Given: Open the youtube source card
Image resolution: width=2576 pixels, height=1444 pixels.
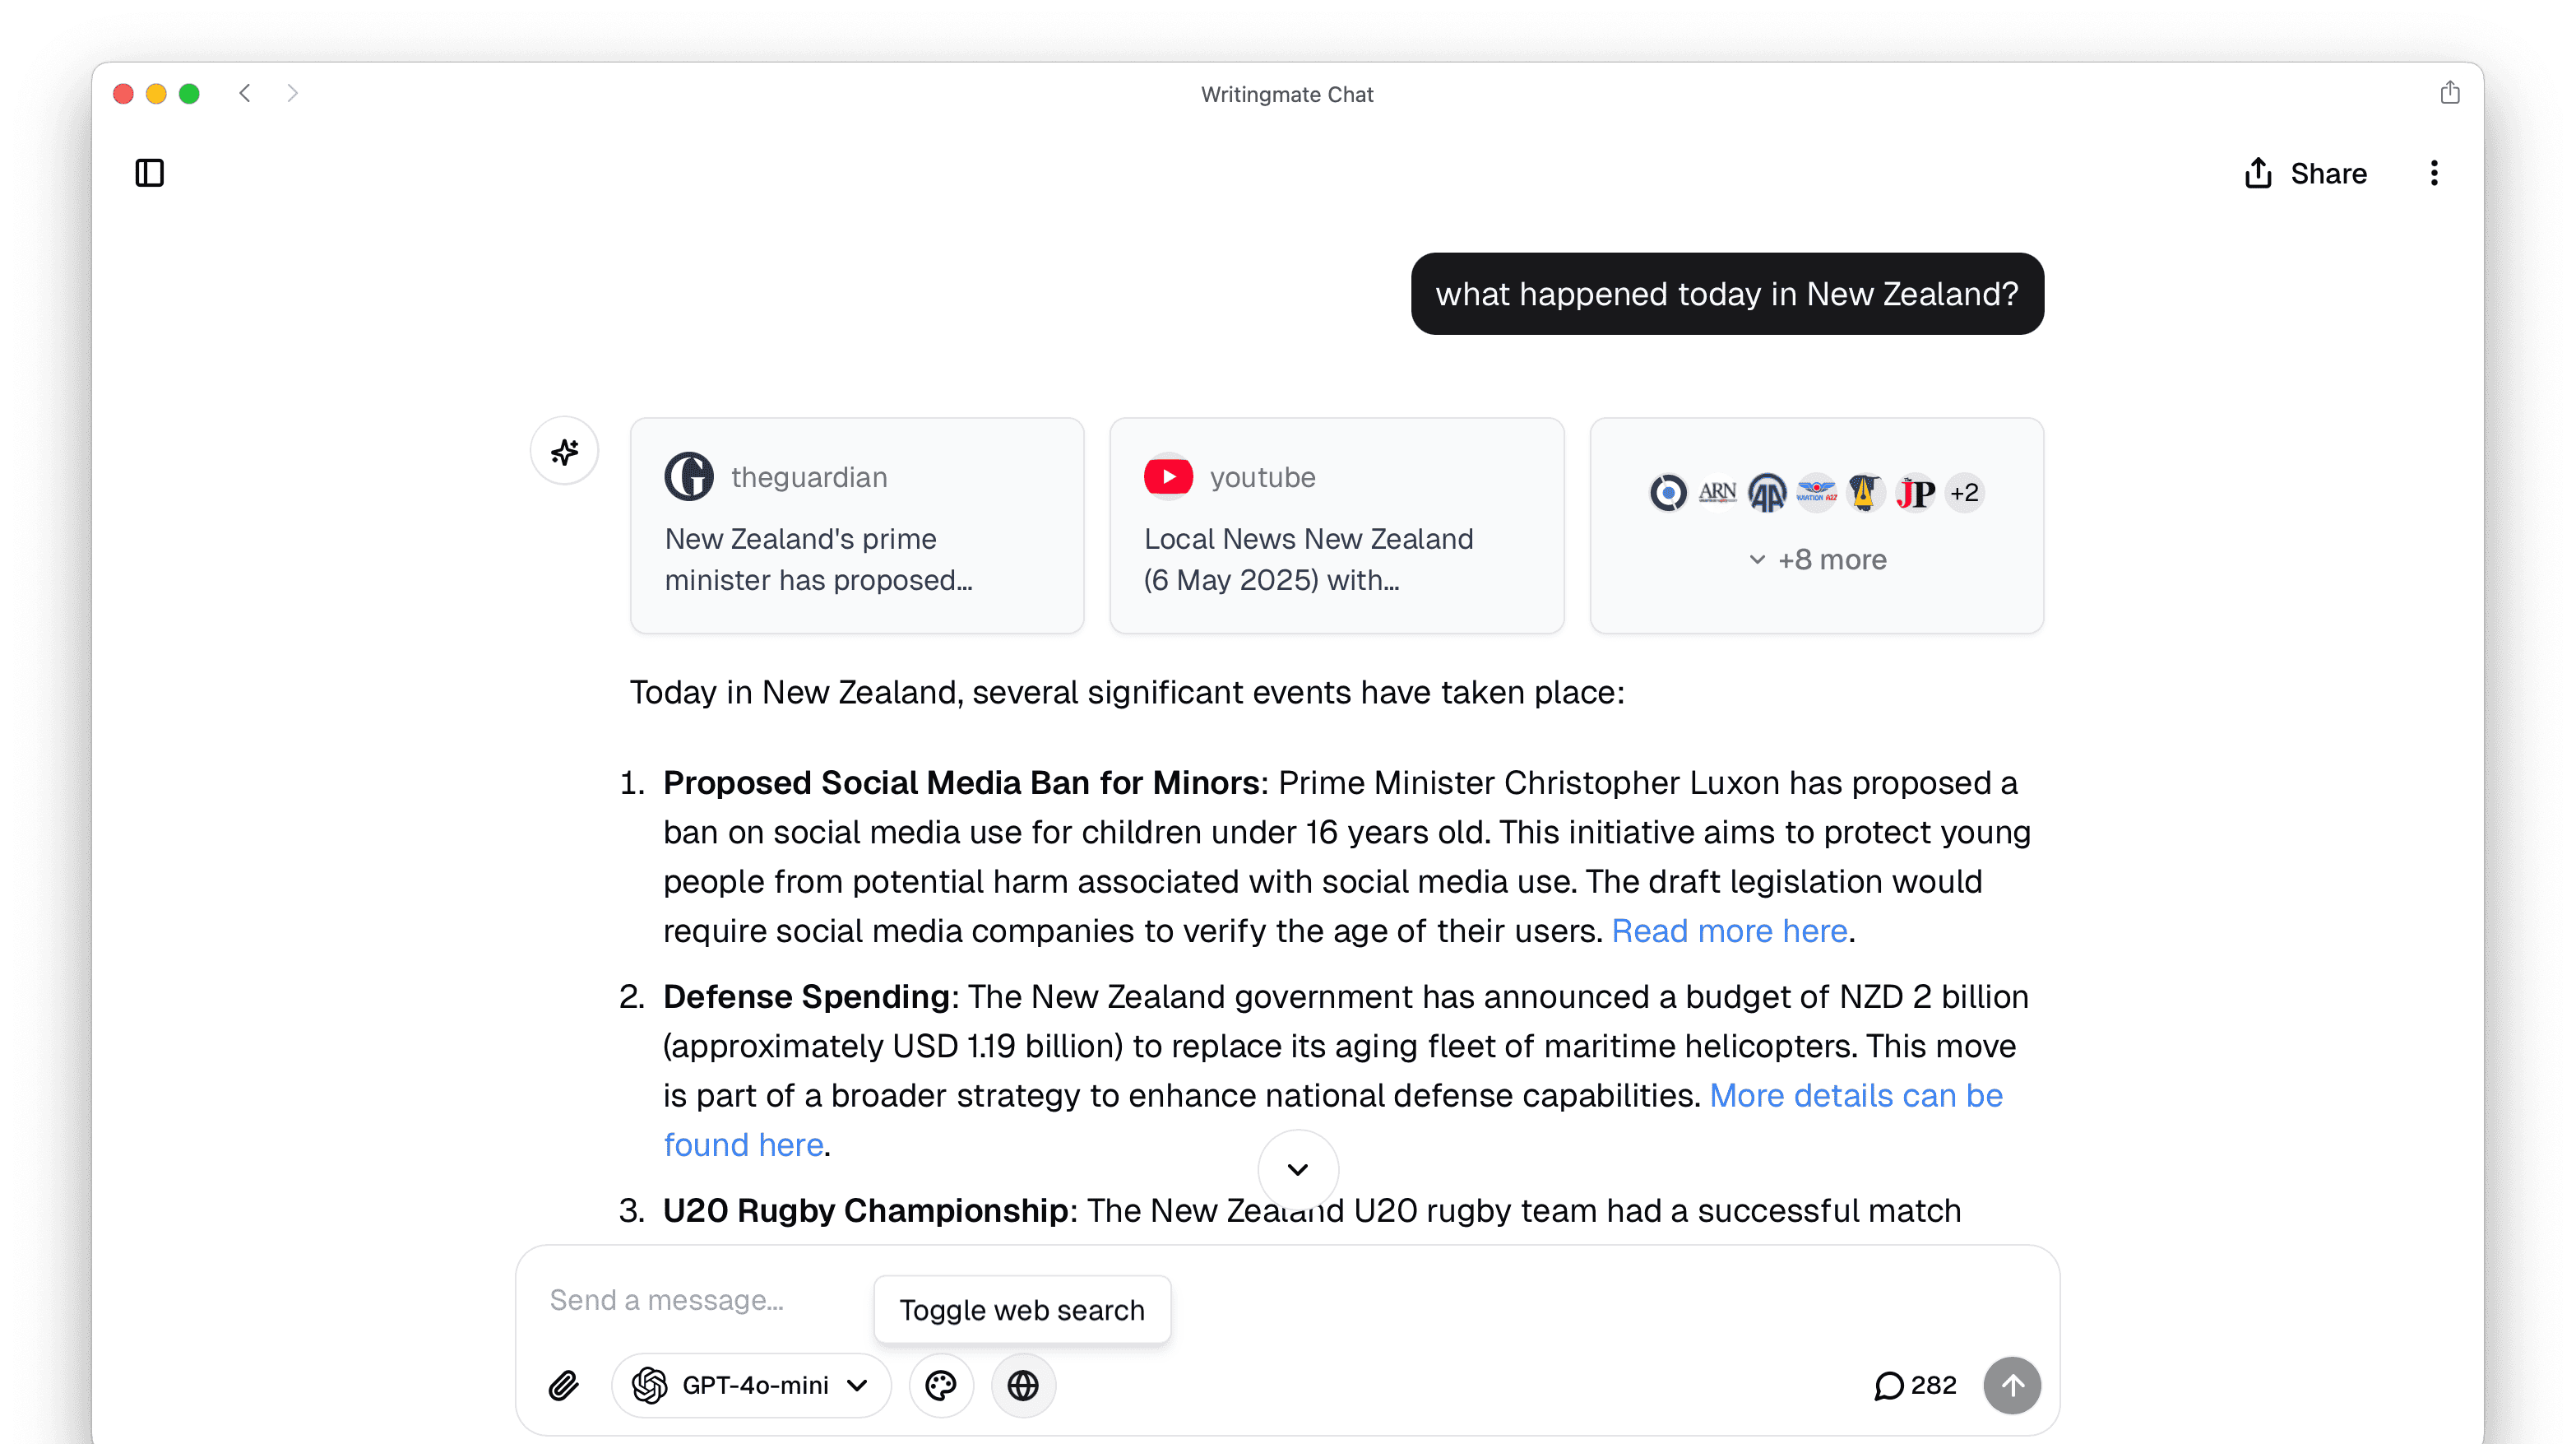Looking at the screenshot, I should pyautogui.click(x=1336, y=526).
